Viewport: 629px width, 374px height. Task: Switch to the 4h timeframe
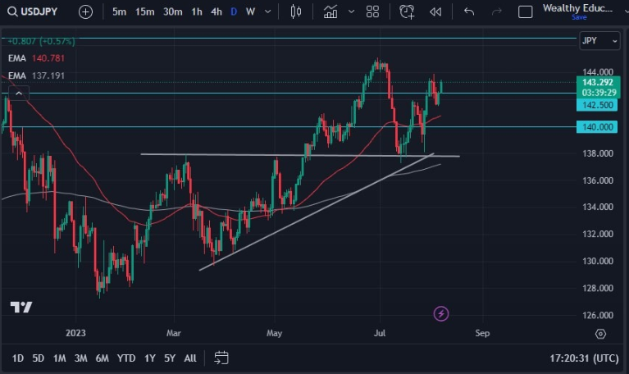[216, 11]
